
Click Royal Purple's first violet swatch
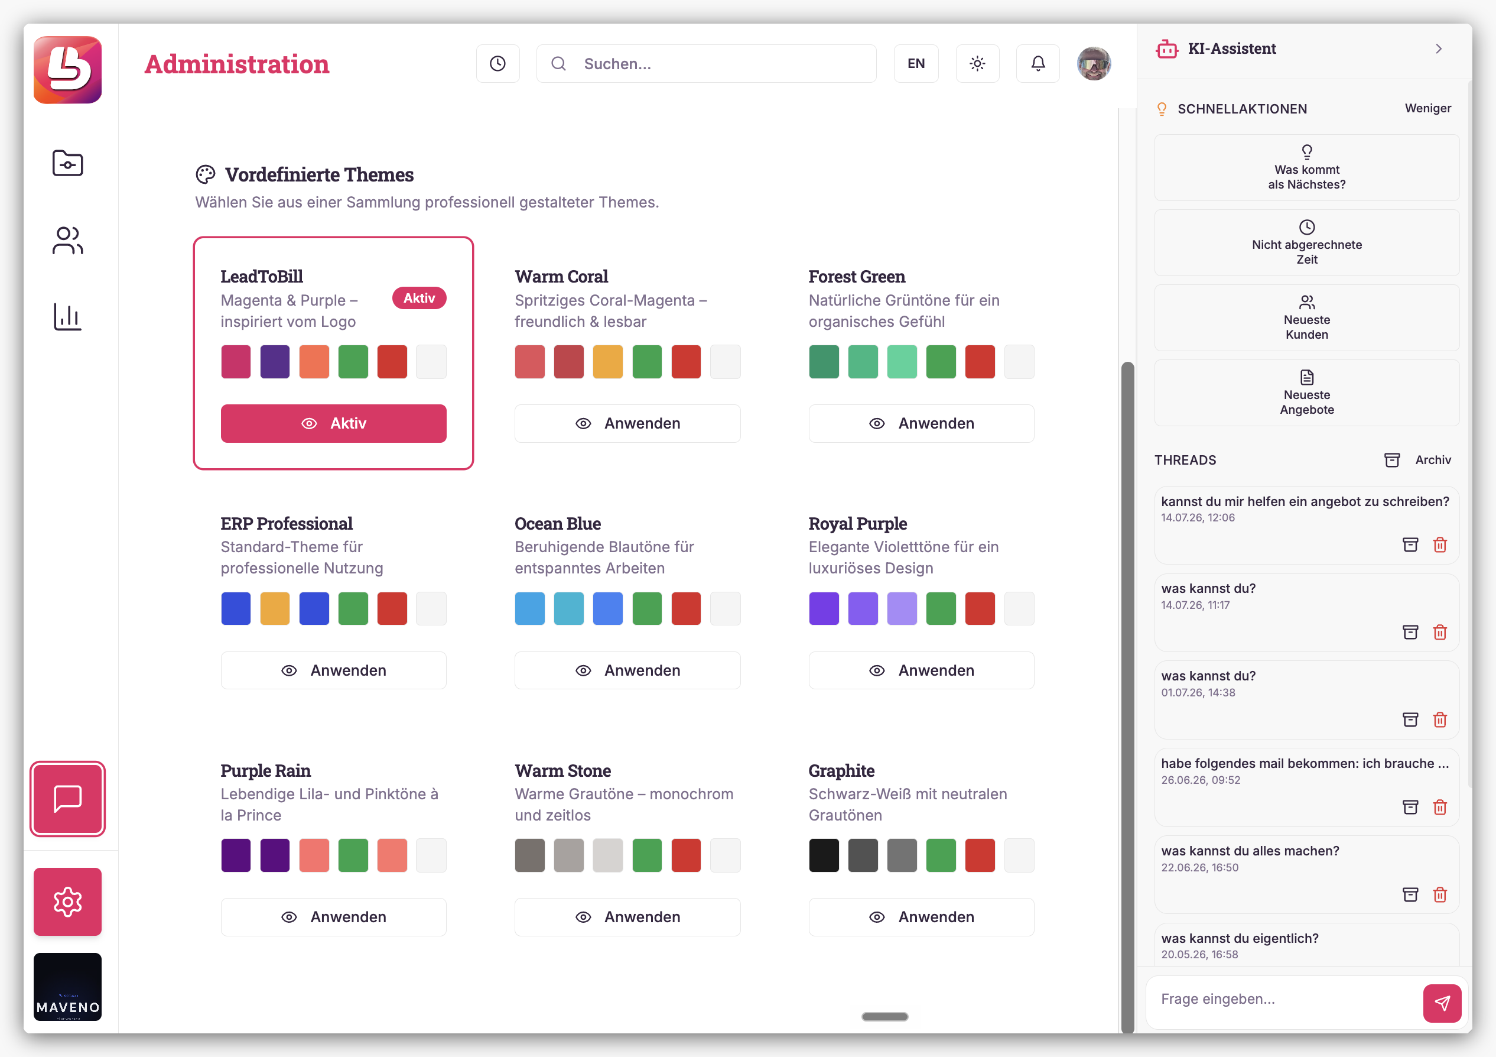824,608
